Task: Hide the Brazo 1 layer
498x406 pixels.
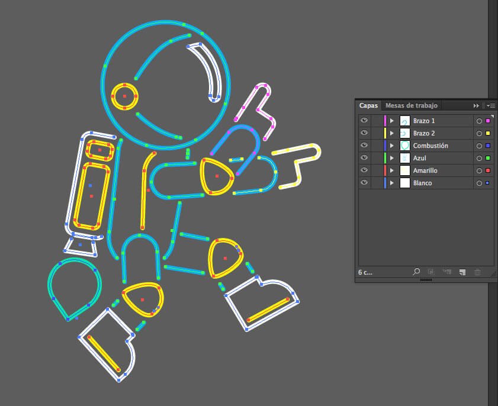Action: coord(364,121)
